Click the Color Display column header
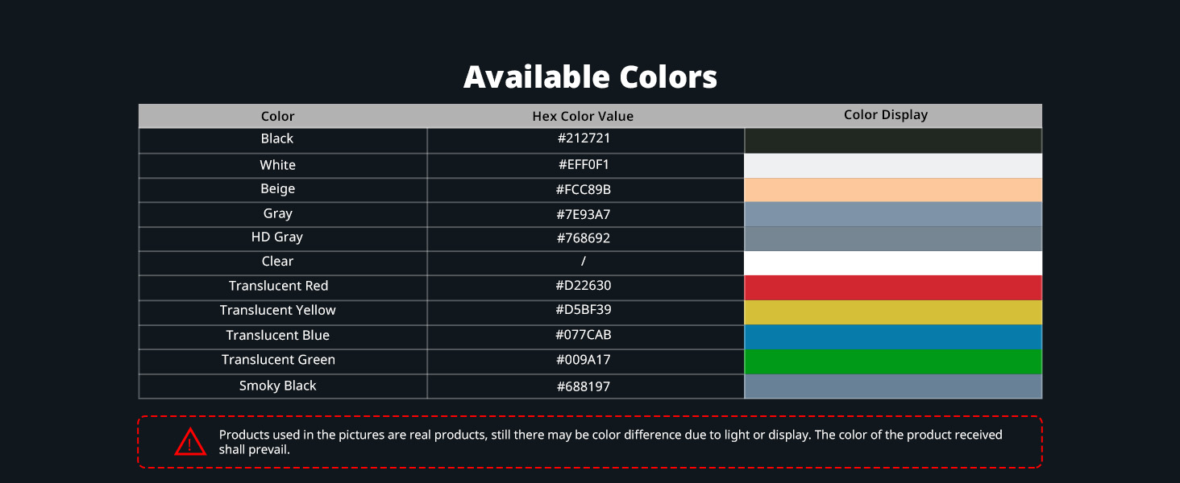The image size is (1180, 483). [x=886, y=115]
